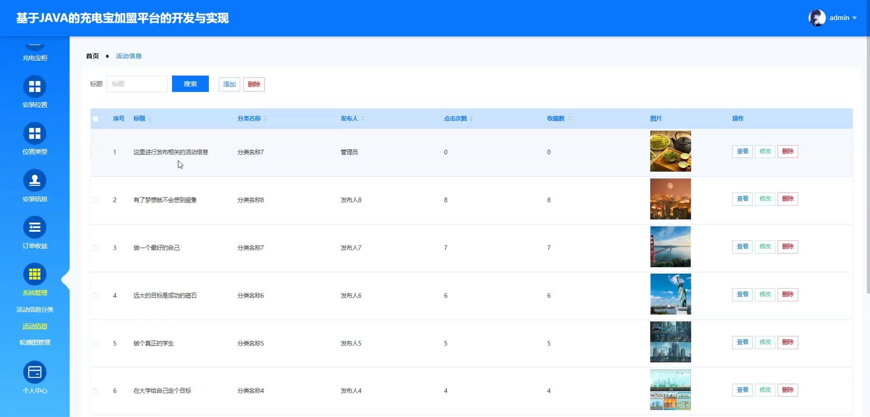Select the 系统管理 grid icon
Screen dimensions: 870x417
[35, 274]
